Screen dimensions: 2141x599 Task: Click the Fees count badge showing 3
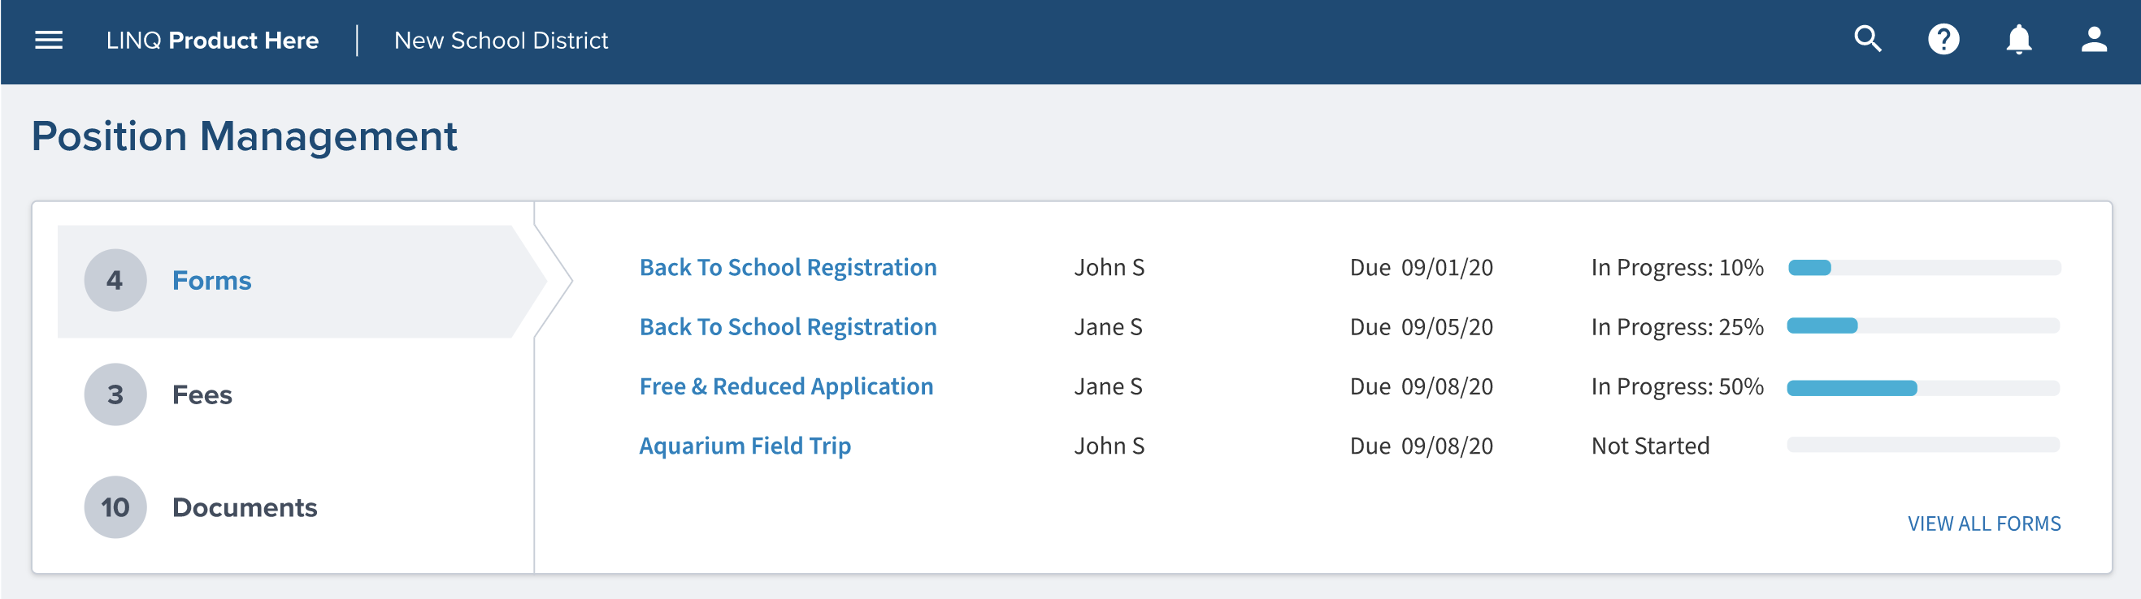pos(115,394)
